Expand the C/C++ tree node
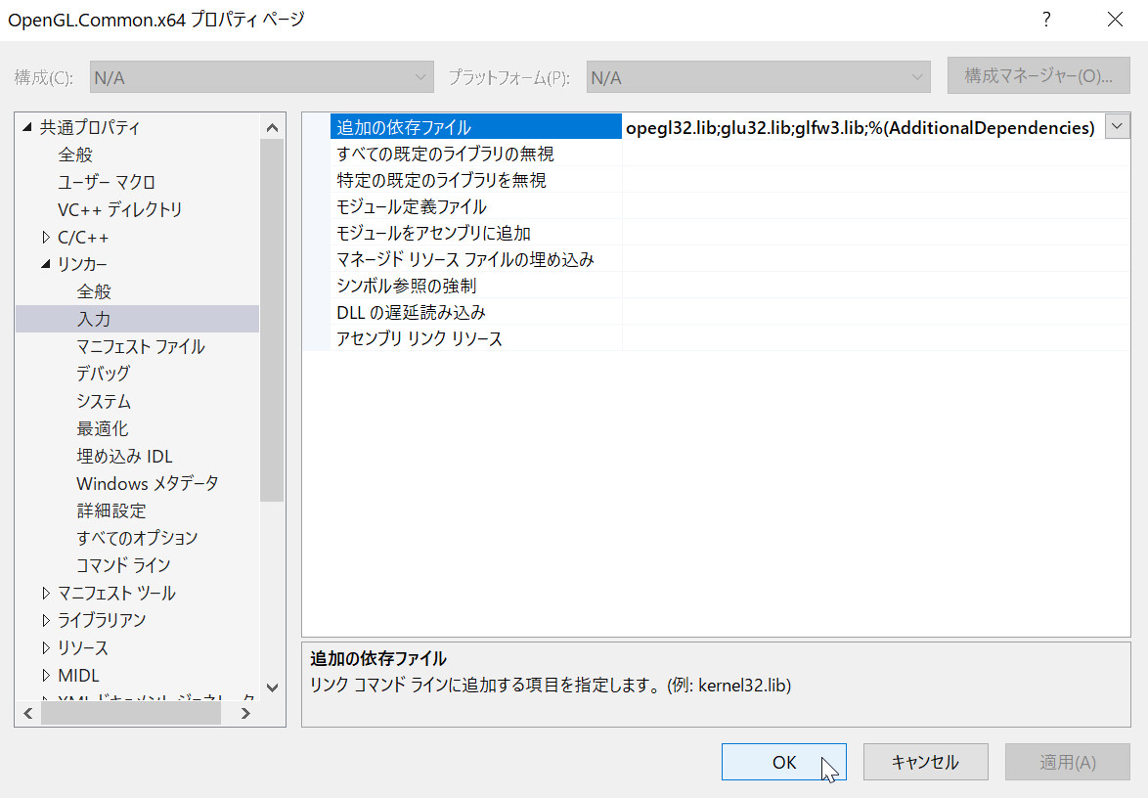Viewport: 1148px width, 798px height. point(46,237)
